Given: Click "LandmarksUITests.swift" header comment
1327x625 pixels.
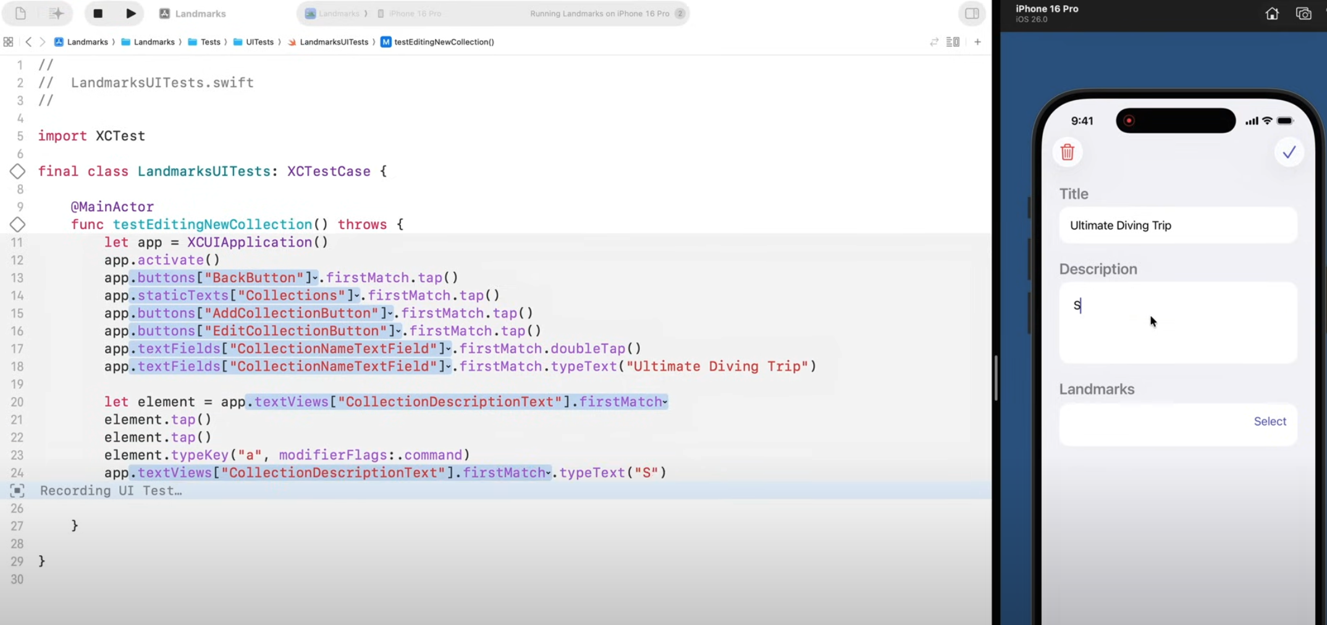Looking at the screenshot, I should tap(162, 83).
